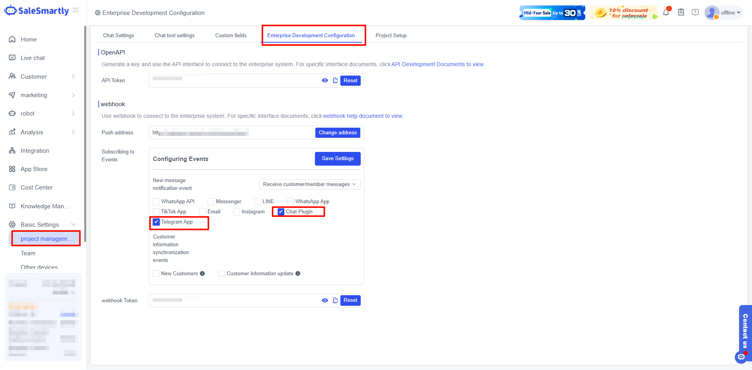Click the Knowledge Management book icon
752x370 pixels.
click(12, 206)
